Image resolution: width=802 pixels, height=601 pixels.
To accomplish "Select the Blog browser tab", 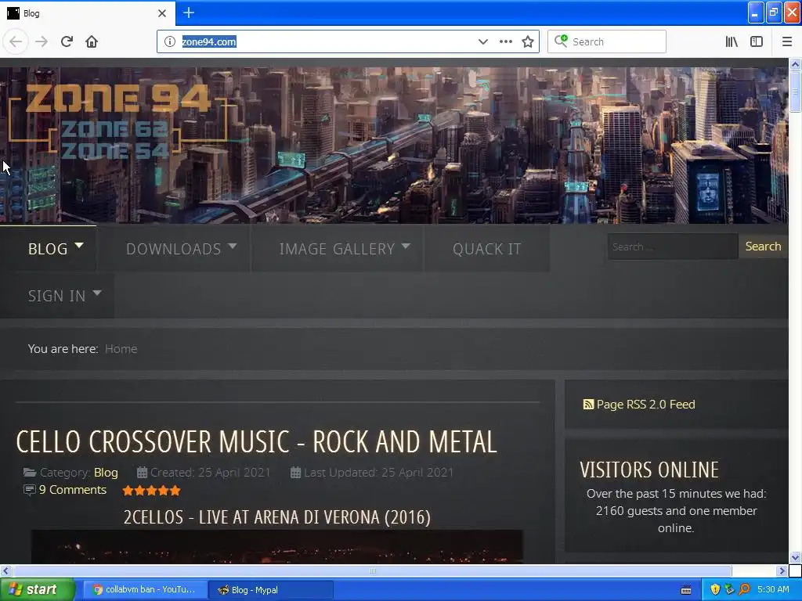I will (88, 13).
